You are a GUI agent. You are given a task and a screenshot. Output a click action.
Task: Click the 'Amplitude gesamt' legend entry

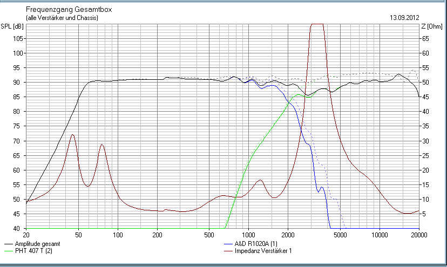37,244
